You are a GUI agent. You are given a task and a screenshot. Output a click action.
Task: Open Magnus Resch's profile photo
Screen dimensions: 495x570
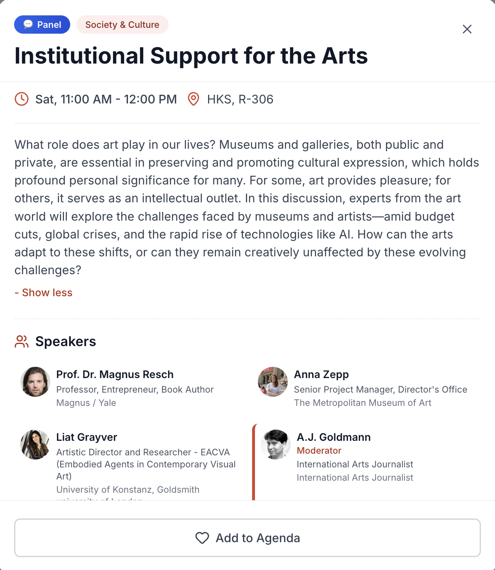(x=35, y=382)
